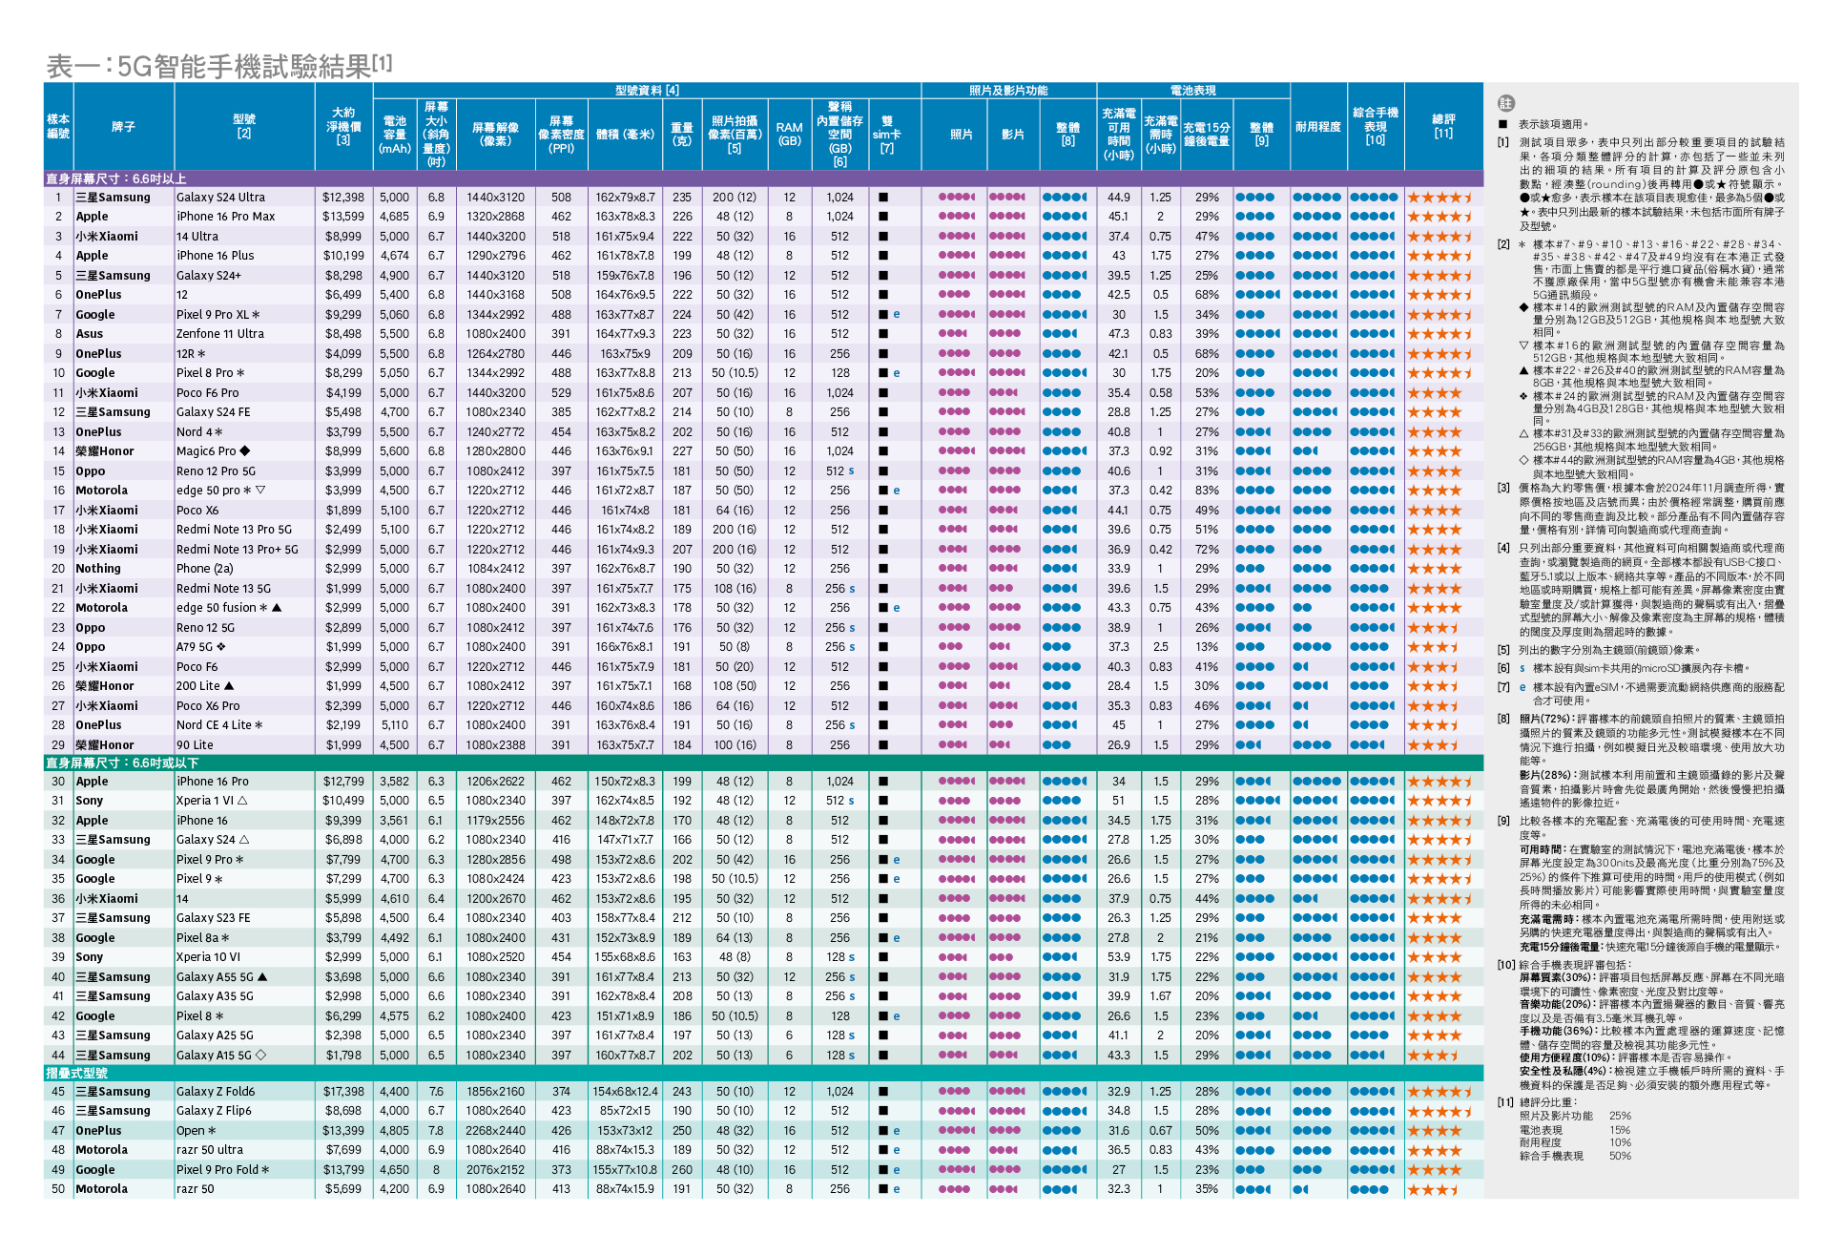Click the eSIM 'e' mark in Pixel 9 Pro XL row
The image size is (1843, 1255).
click(x=897, y=315)
